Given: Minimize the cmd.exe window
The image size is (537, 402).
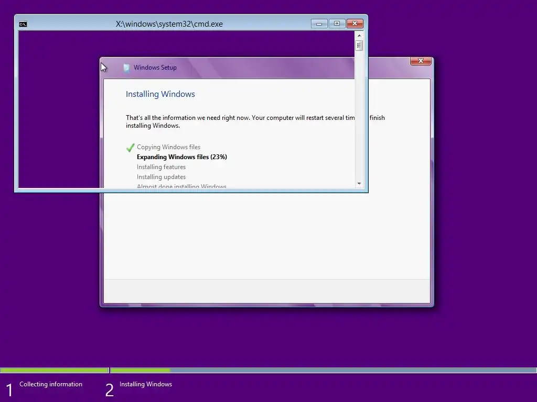Looking at the screenshot, I should (319, 24).
